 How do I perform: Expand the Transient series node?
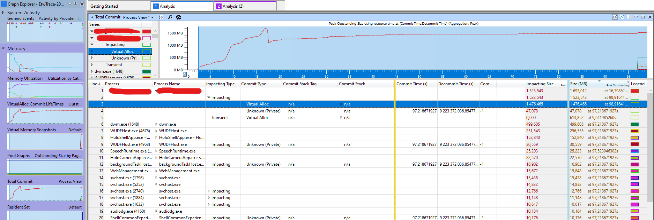(92, 64)
